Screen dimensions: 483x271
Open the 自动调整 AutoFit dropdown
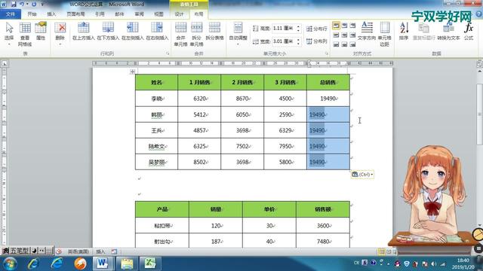(238, 34)
